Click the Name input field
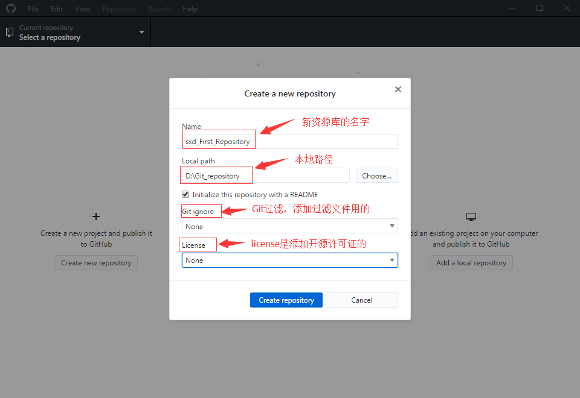Screen dimensions: 580x398 (289, 141)
